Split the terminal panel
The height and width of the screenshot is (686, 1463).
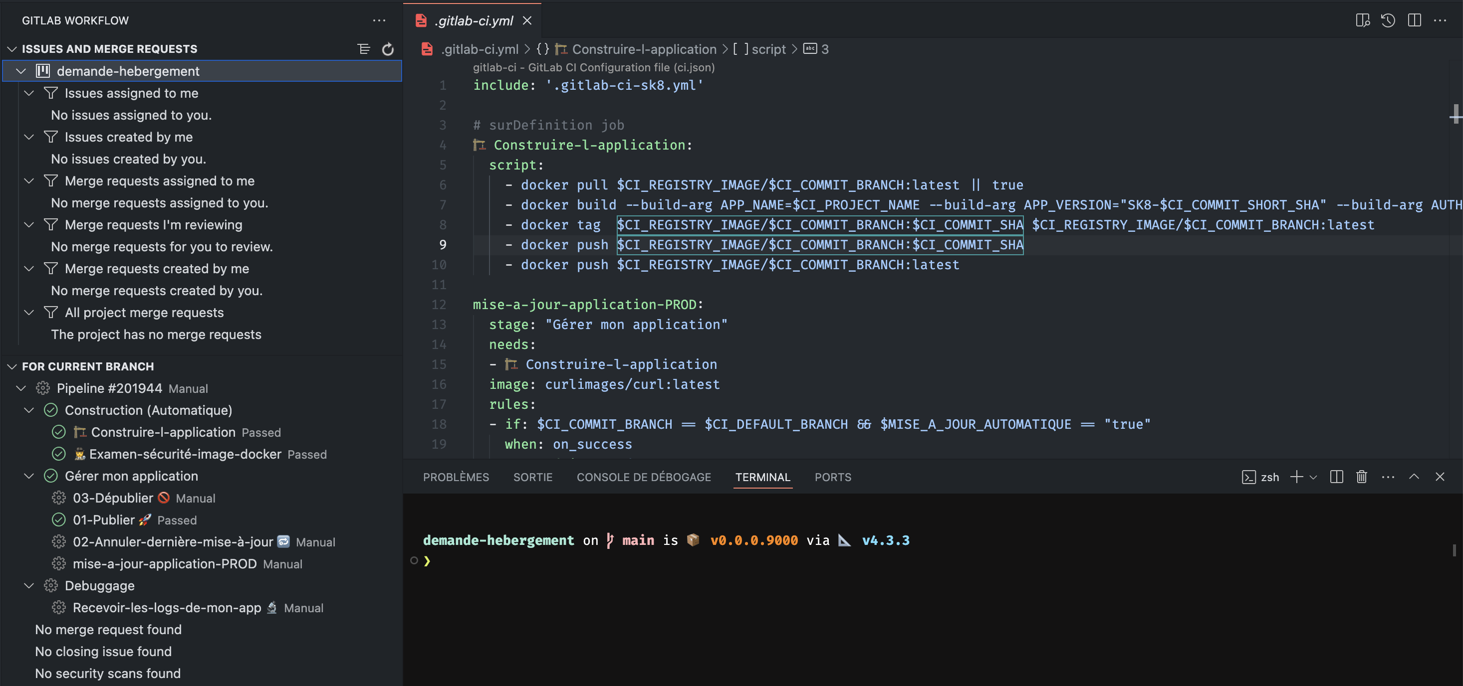pyautogui.click(x=1336, y=477)
